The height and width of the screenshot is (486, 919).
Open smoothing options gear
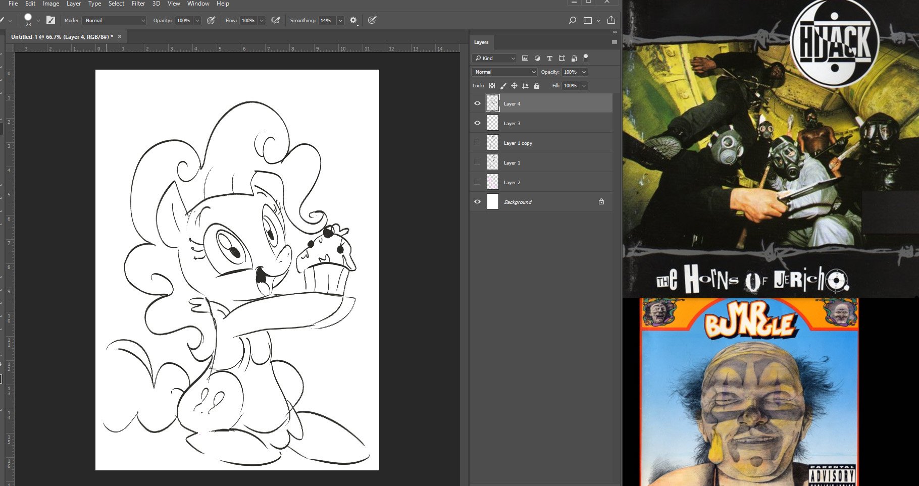(353, 20)
